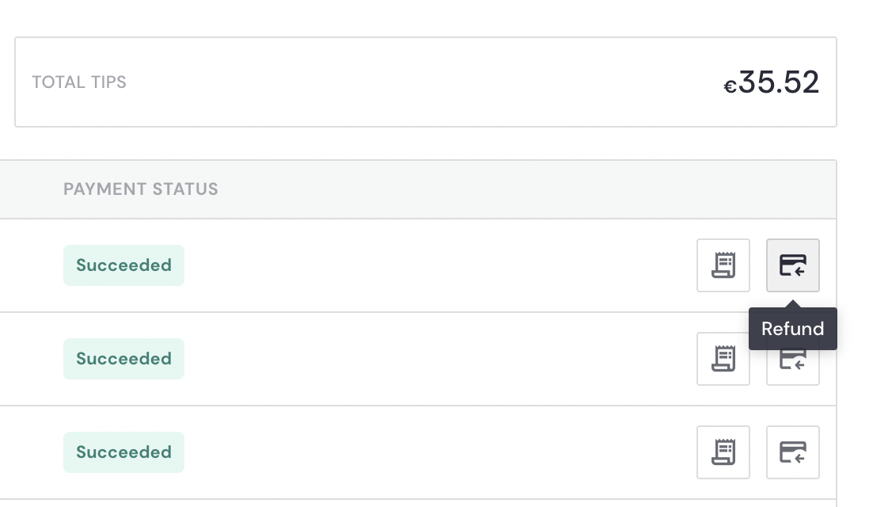
Task: Open the third row's receipt icon
Action: (x=723, y=452)
